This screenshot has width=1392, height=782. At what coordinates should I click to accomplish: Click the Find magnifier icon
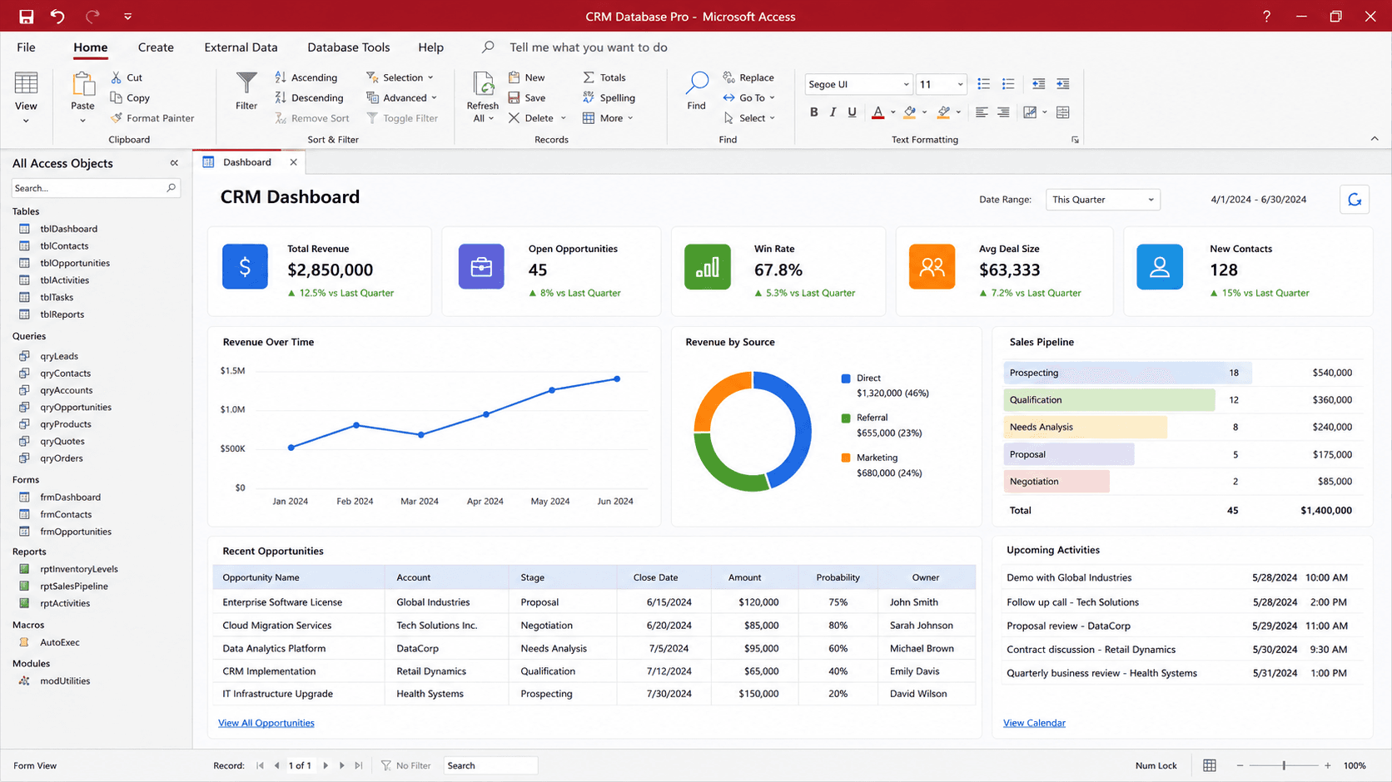point(697,82)
